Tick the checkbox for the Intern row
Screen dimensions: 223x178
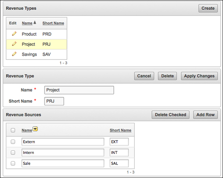(13, 153)
